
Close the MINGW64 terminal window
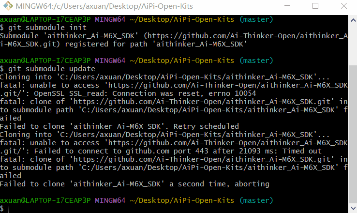pos(344,6)
